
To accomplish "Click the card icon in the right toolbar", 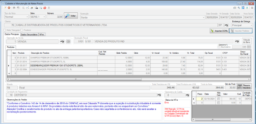I will coord(235,8).
